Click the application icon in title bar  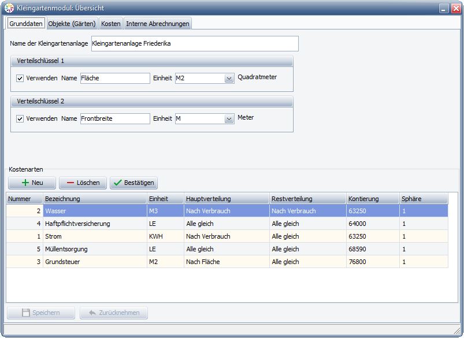click(9, 8)
